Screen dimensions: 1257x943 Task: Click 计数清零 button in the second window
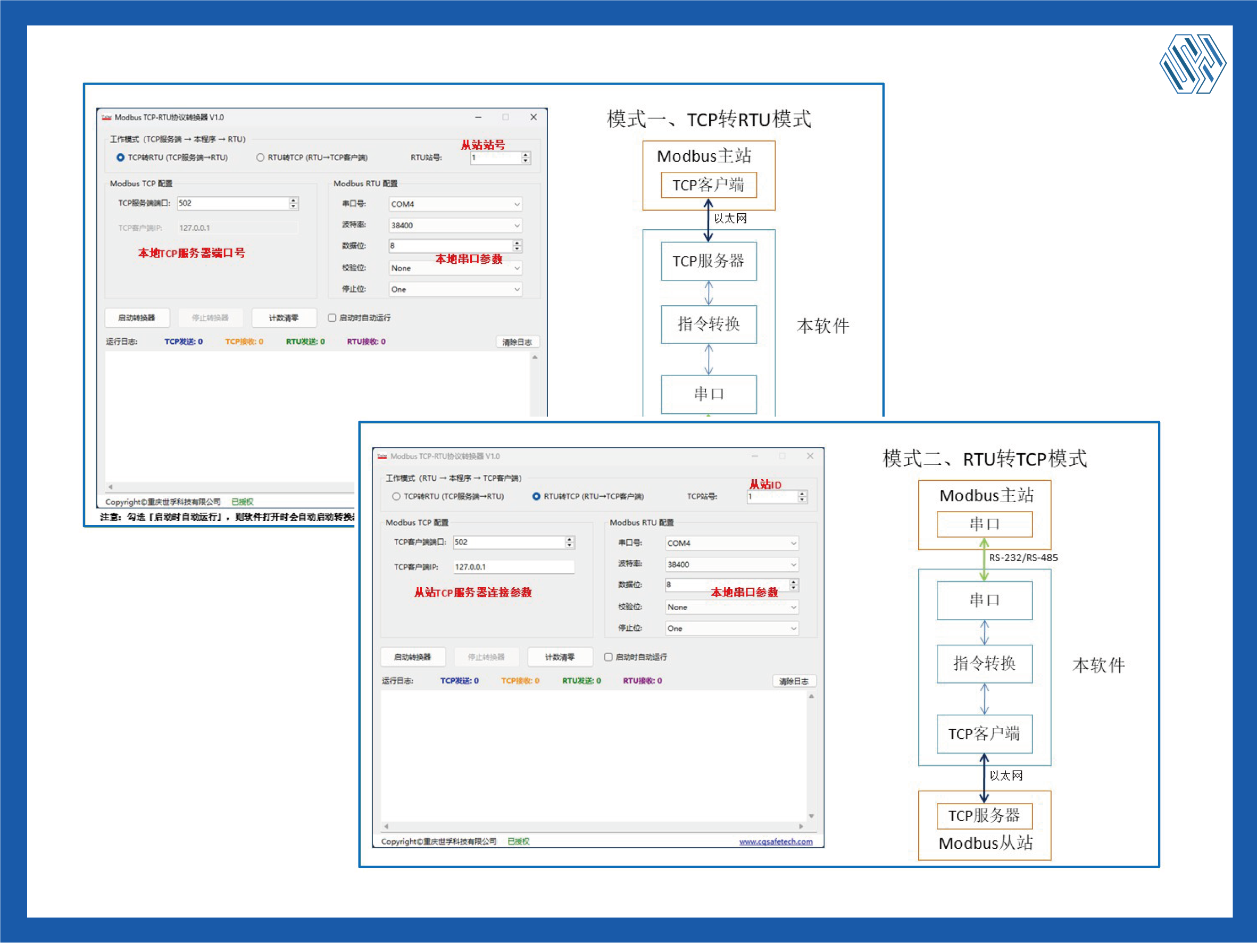tap(560, 657)
